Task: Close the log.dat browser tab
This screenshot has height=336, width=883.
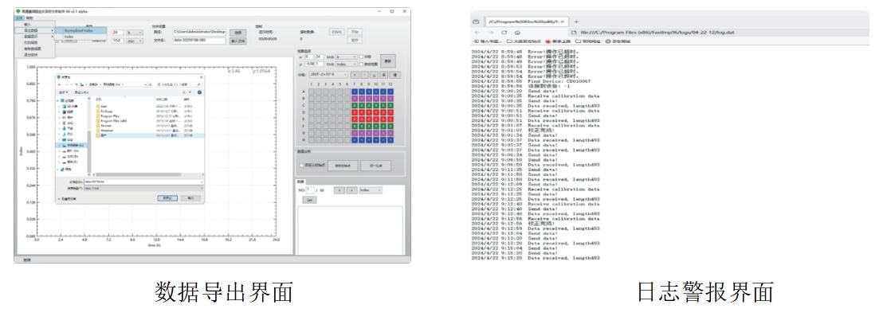Action: (x=563, y=21)
